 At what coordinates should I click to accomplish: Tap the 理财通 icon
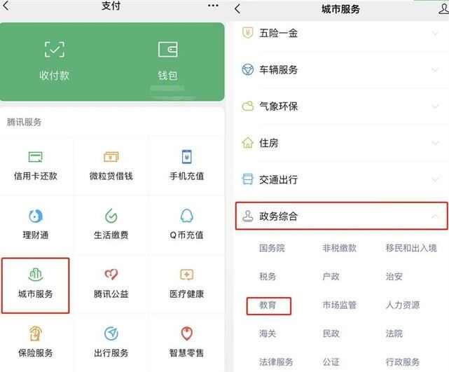pyautogui.click(x=36, y=216)
